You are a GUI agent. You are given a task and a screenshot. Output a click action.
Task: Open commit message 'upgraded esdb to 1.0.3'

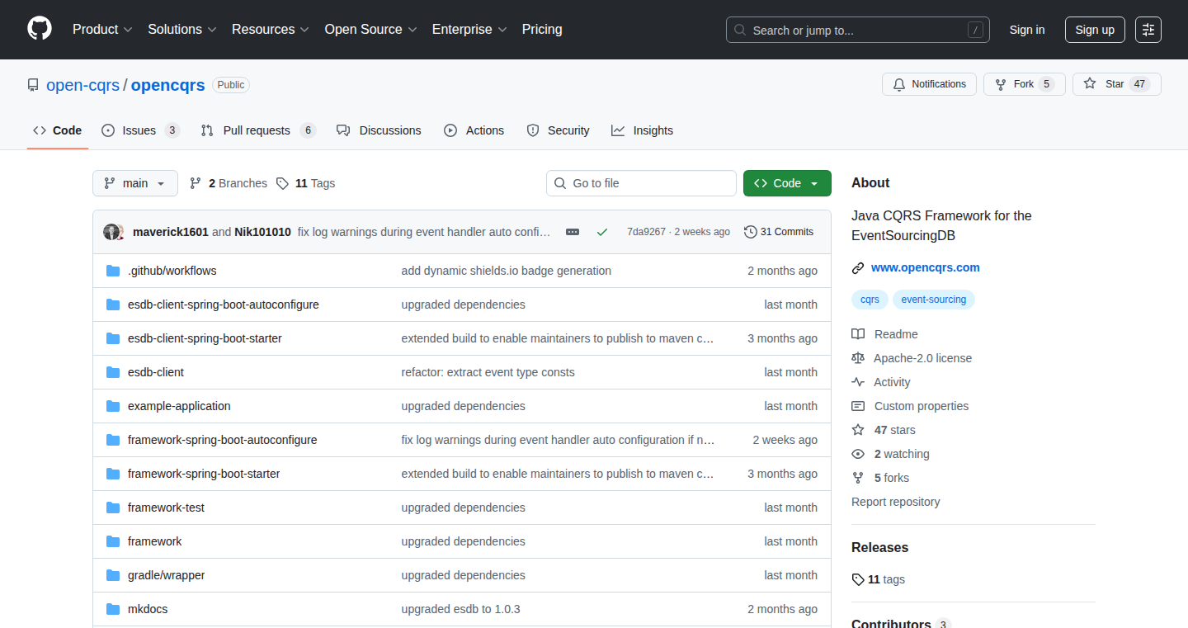[460, 609]
